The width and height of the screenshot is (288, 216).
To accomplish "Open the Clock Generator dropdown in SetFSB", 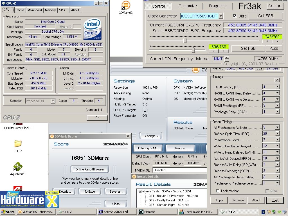I will (x=221, y=16).
